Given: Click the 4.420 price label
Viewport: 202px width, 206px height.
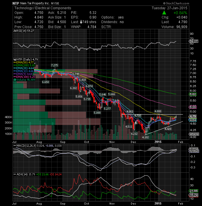Looking at the screenshot, I should point(168,129).
